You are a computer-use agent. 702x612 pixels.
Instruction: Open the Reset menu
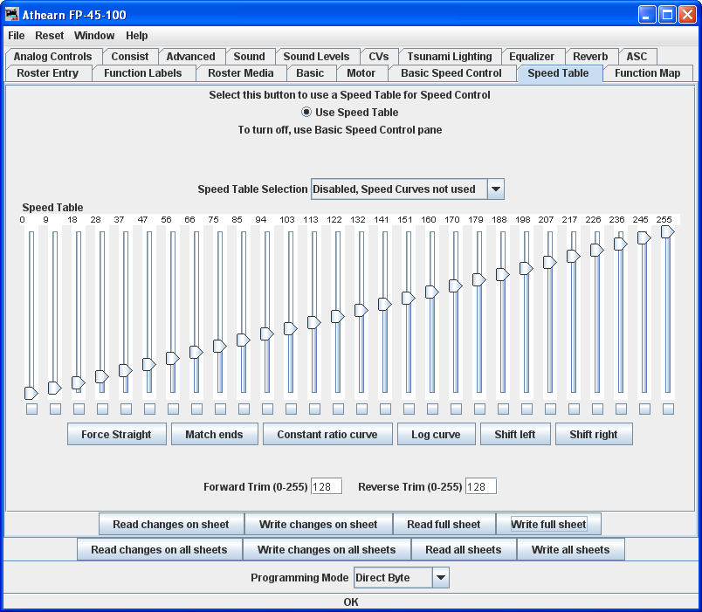pyautogui.click(x=49, y=36)
